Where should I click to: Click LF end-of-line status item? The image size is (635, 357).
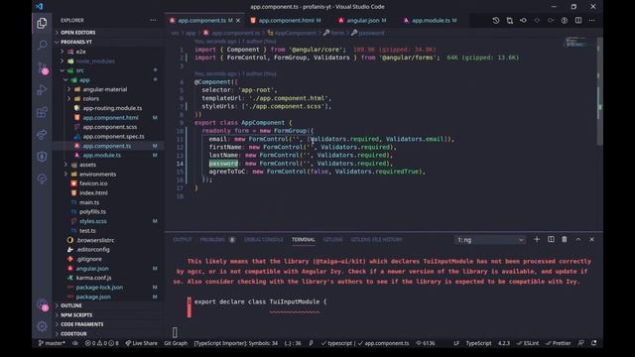(x=456, y=343)
